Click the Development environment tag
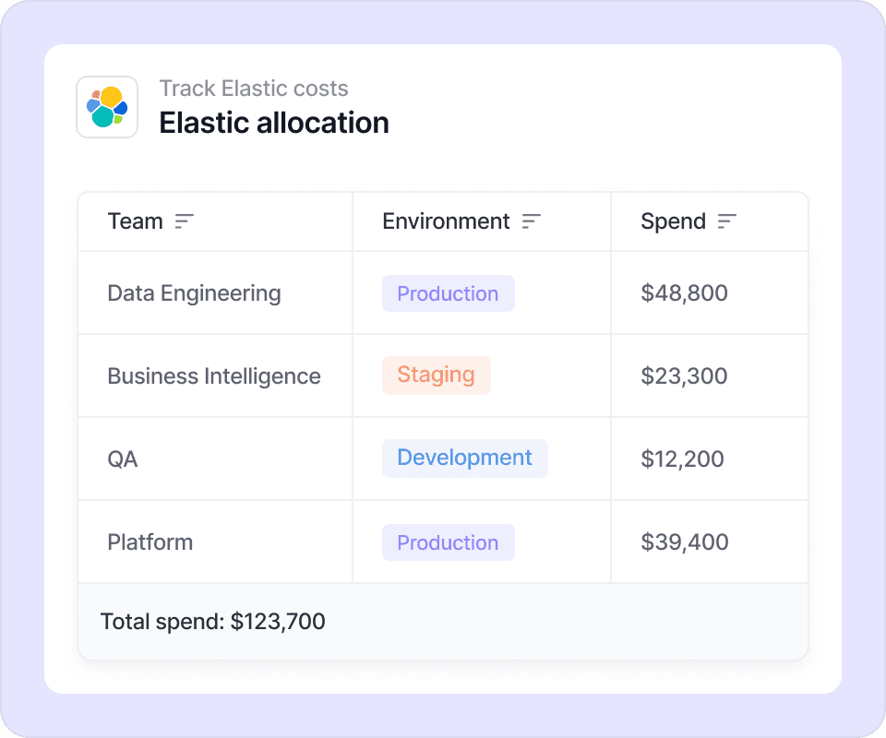 (x=464, y=458)
